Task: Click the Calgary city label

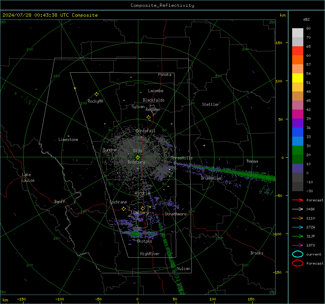Action: (x=141, y=213)
